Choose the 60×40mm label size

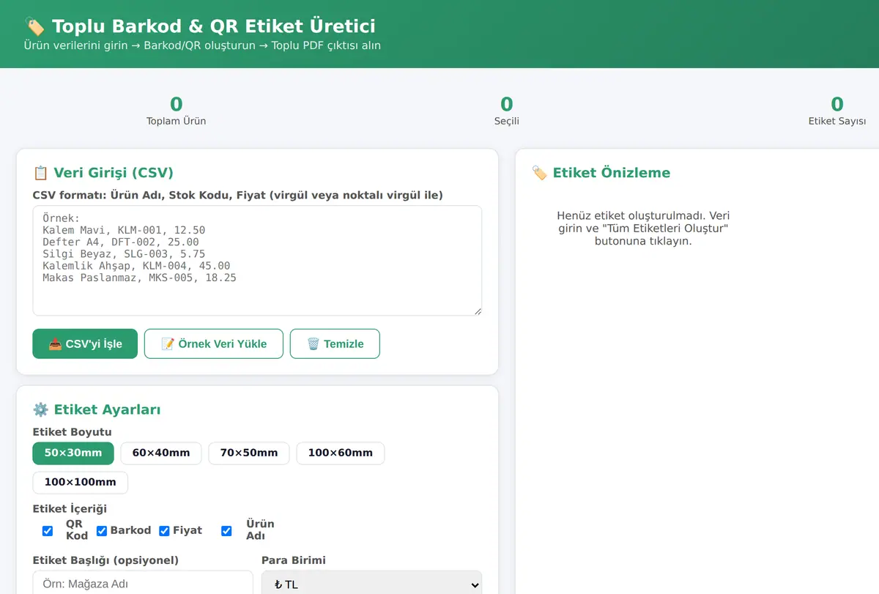[161, 453]
